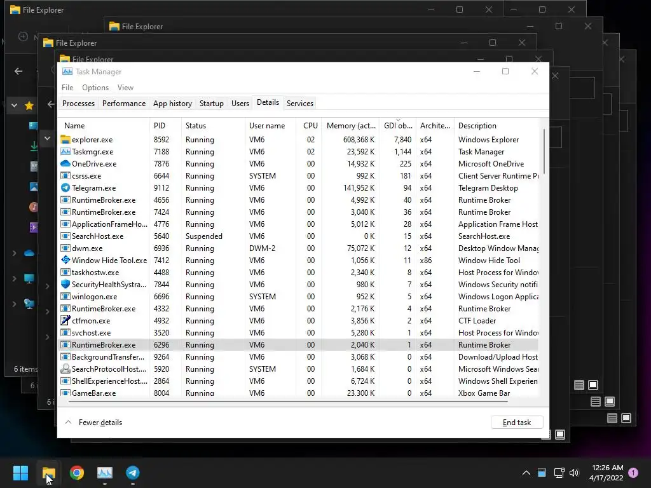Click the SecurityHealthSystray shield icon
The image size is (651, 488).
[65, 284]
